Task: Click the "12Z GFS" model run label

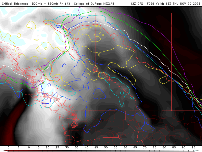Action: click(x=137, y=4)
